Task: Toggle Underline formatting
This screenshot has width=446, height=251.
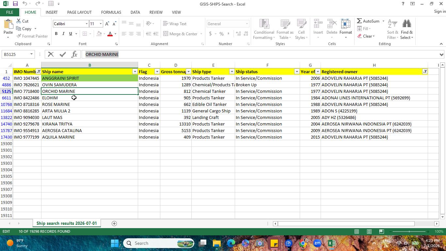Action: pyautogui.click(x=71, y=34)
